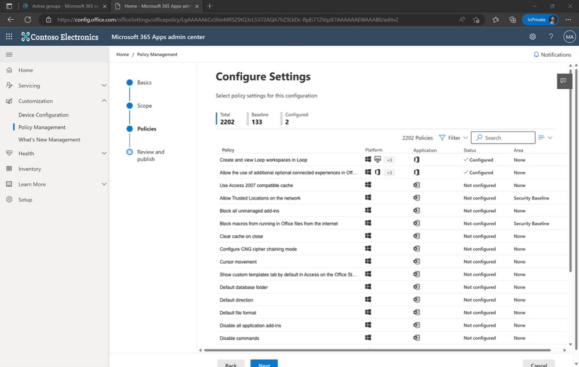Open Default database folder policy
579x367 pixels.
coord(243,287)
